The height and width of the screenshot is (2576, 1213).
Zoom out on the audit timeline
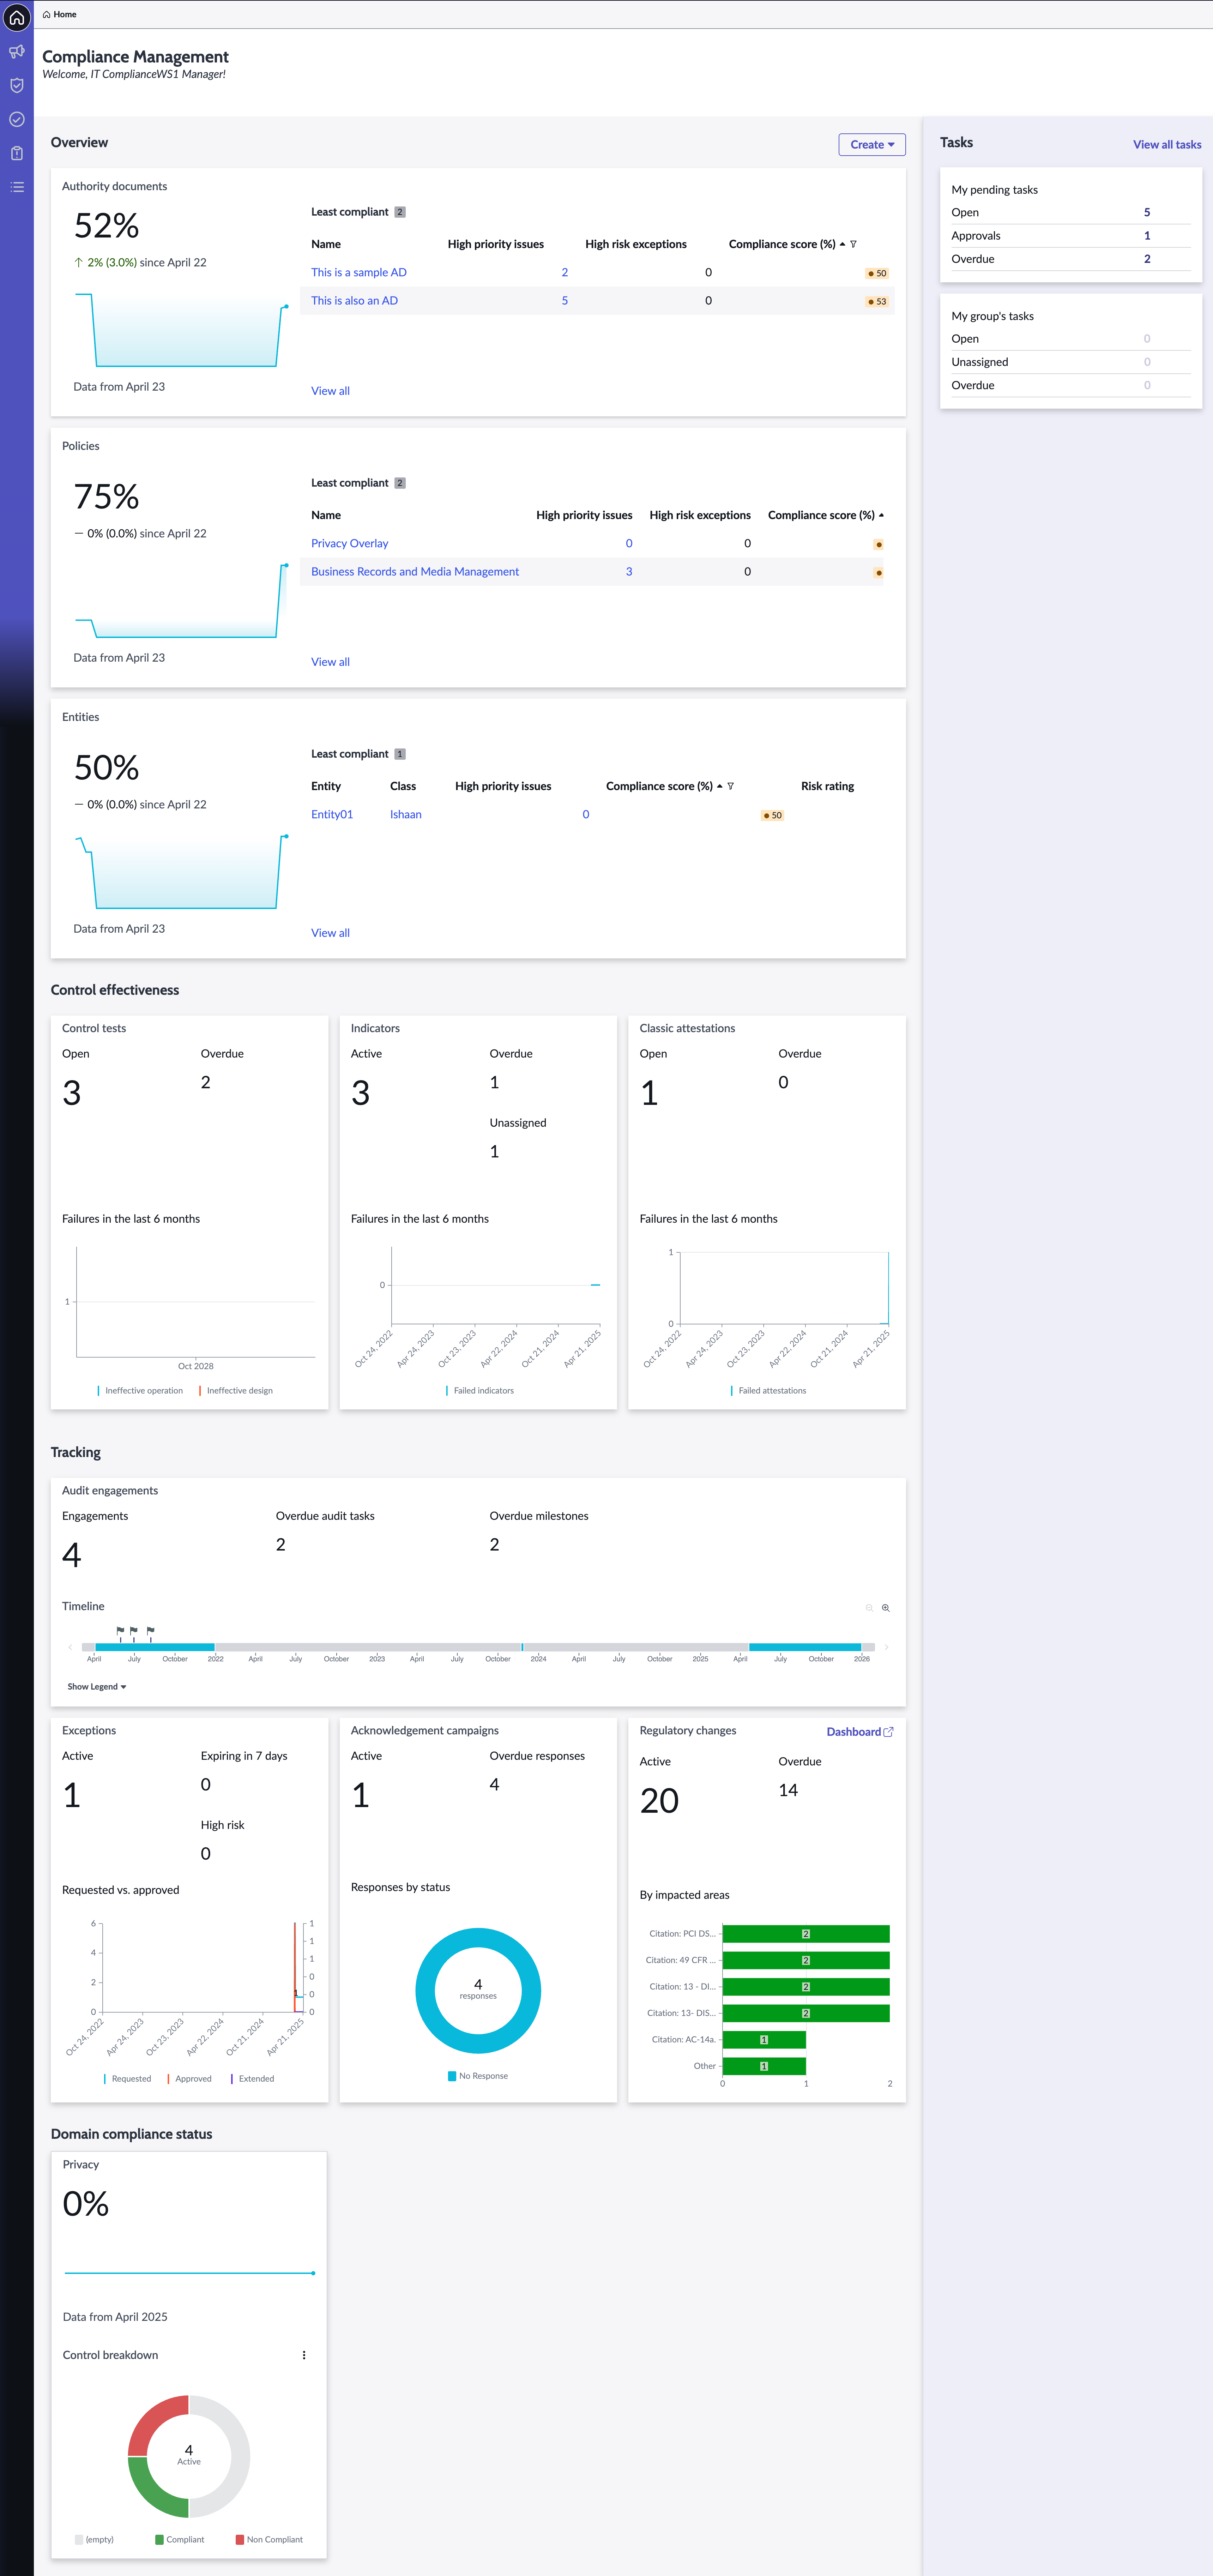(869, 1608)
